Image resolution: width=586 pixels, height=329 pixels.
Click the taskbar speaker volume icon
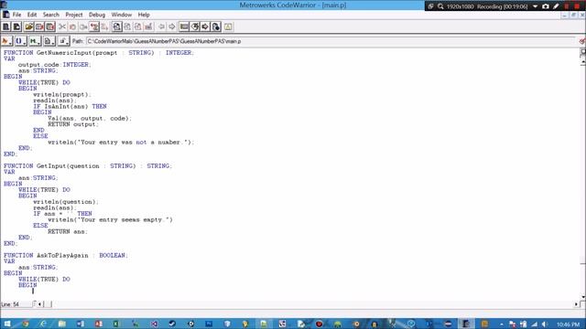(544, 324)
